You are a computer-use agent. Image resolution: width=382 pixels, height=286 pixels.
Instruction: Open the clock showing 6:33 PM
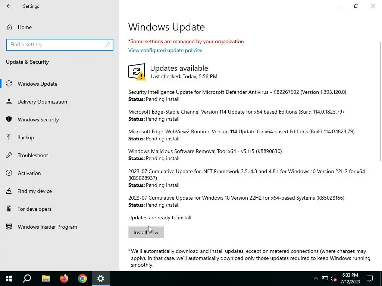[350, 279]
